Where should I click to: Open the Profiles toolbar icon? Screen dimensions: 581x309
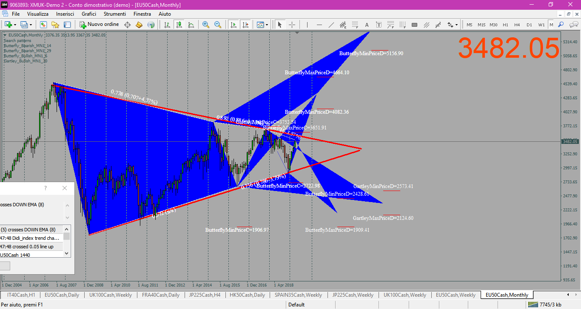click(x=24, y=25)
